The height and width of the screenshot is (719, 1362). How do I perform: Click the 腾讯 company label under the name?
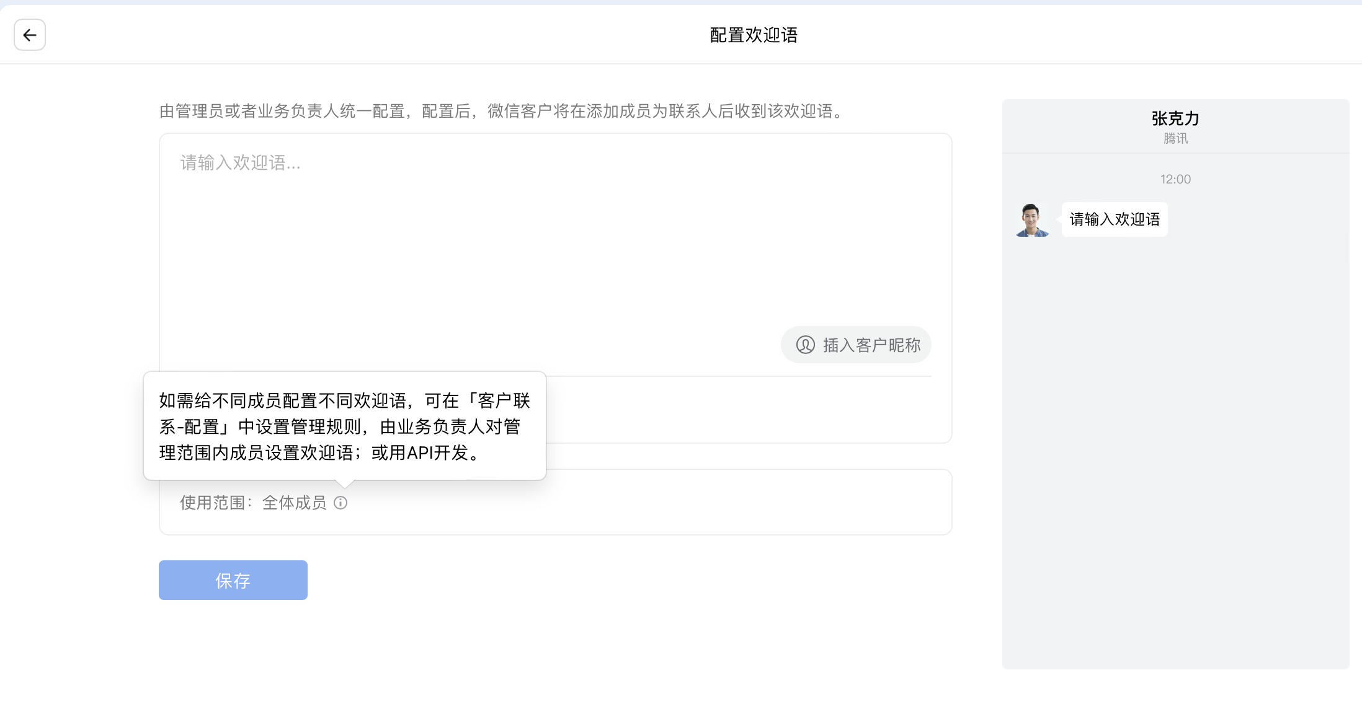coord(1175,138)
